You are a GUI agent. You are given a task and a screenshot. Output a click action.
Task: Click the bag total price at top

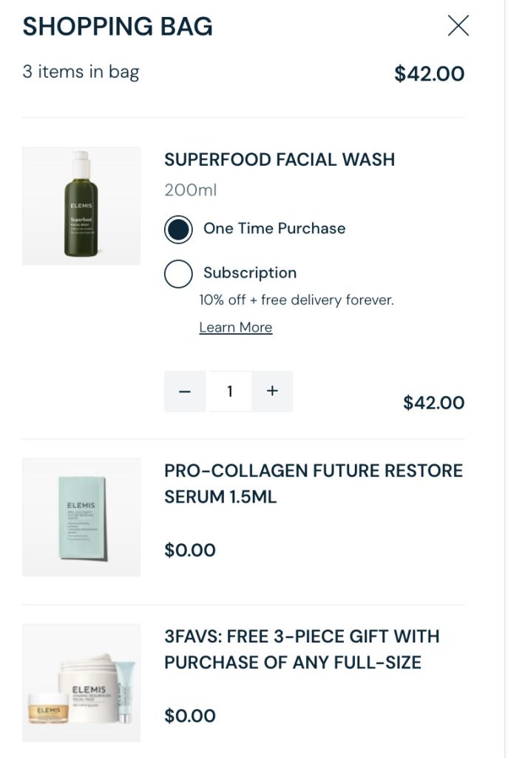(x=429, y=74)
